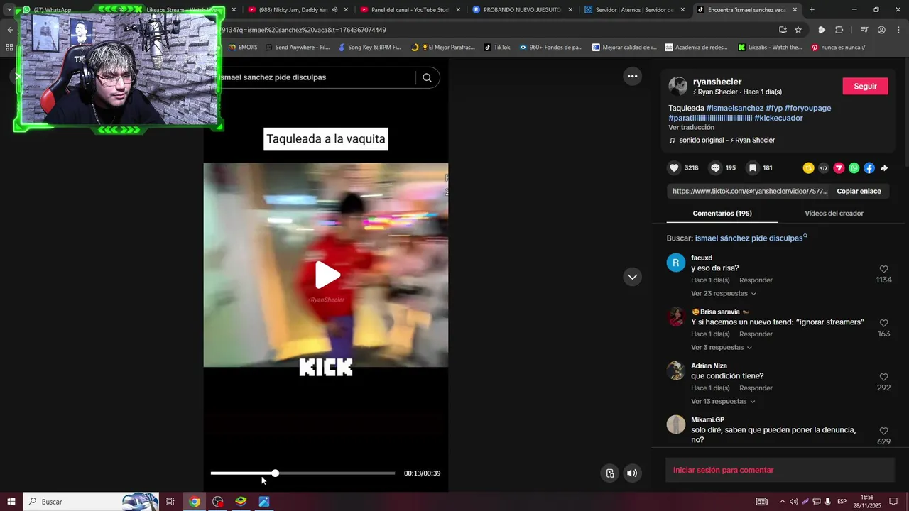Click install app icon in address bar
Screen dimensions: 909x511
(x=783, y=30)
